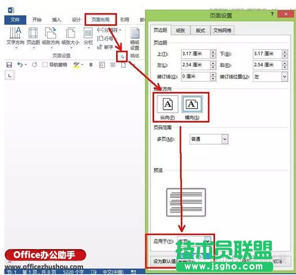Click the Save icon in quick toolbar
Screen dimensions: 296x275
pyautogui.click(x=9, y=65)
